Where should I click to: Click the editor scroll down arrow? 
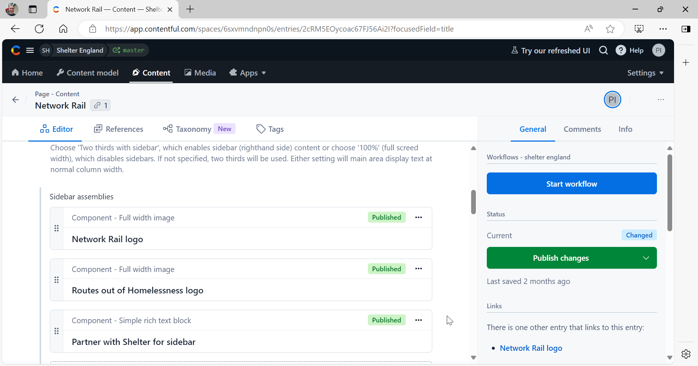[473, 357]
